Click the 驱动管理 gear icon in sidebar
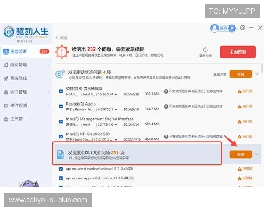264x211 pixels. click(x=6, y=65)
